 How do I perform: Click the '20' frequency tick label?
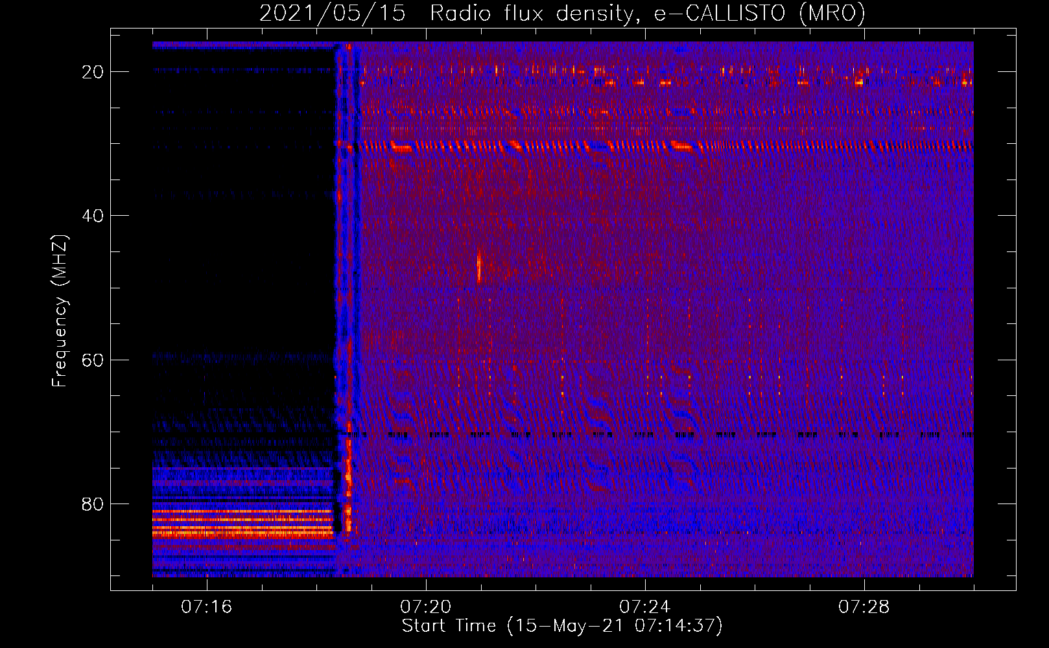[x=93, y=72]
